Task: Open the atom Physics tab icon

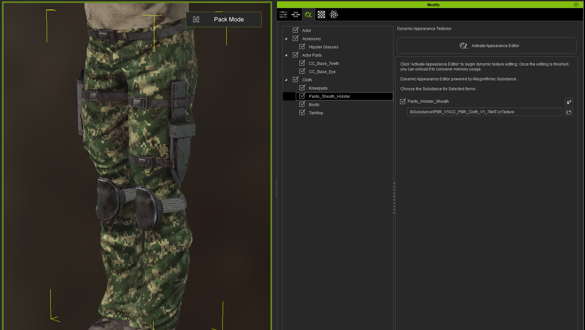Action: click(x=334, y=14)
